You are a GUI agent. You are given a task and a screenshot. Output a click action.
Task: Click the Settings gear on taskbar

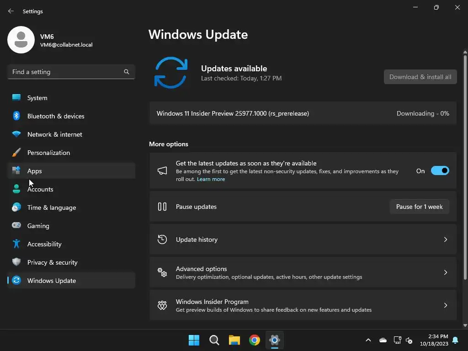point(275,340)
